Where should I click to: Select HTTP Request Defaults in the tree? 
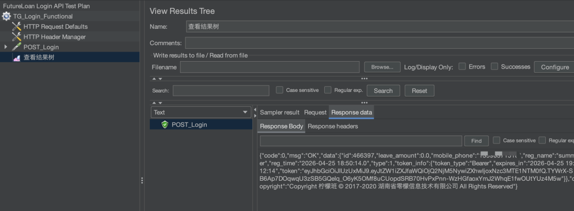[56, 27]
